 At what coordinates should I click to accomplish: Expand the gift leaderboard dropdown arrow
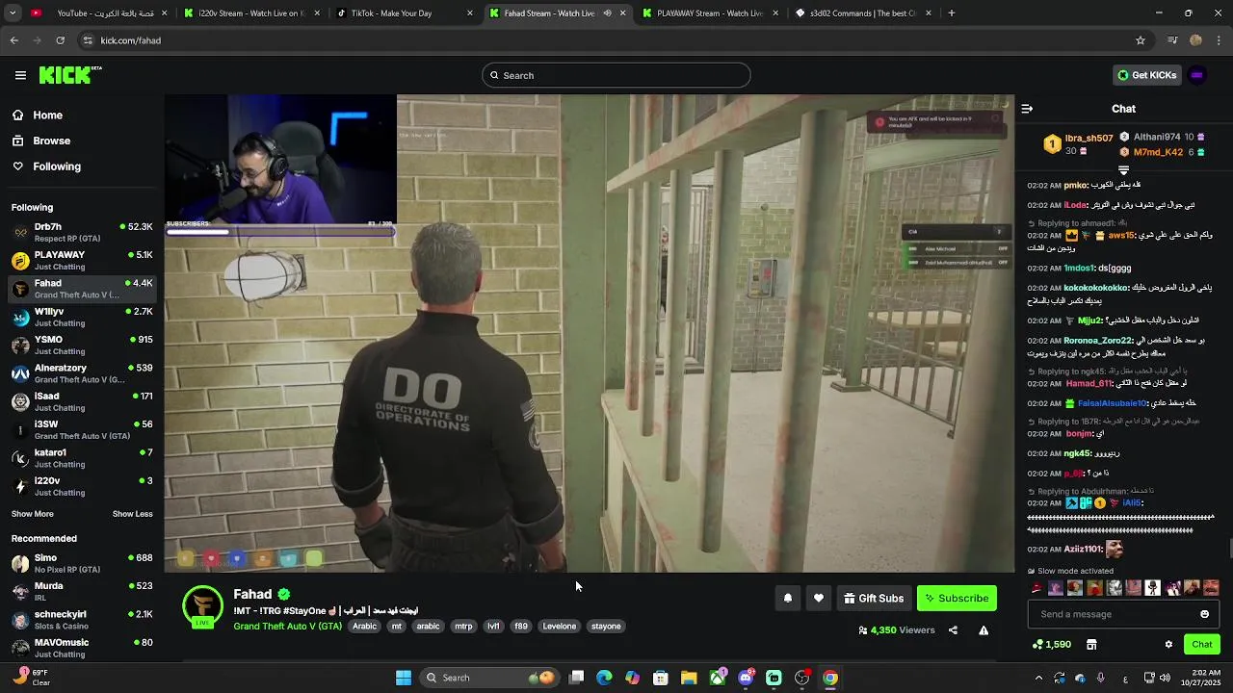(1123, 170)
